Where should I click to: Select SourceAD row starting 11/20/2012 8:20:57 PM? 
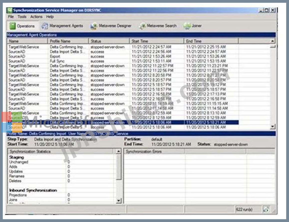(123, 80)
